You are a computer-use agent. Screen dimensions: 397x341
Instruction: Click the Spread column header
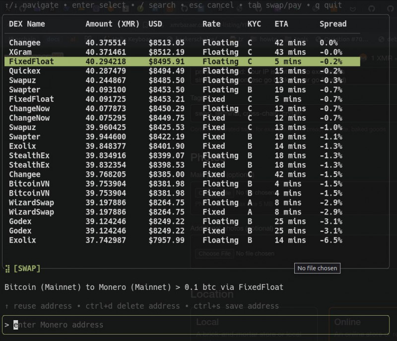333,24
